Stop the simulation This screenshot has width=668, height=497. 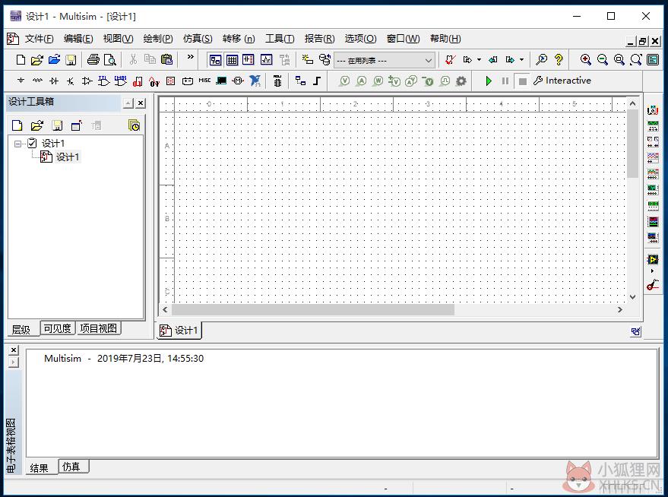pos(522,81)
